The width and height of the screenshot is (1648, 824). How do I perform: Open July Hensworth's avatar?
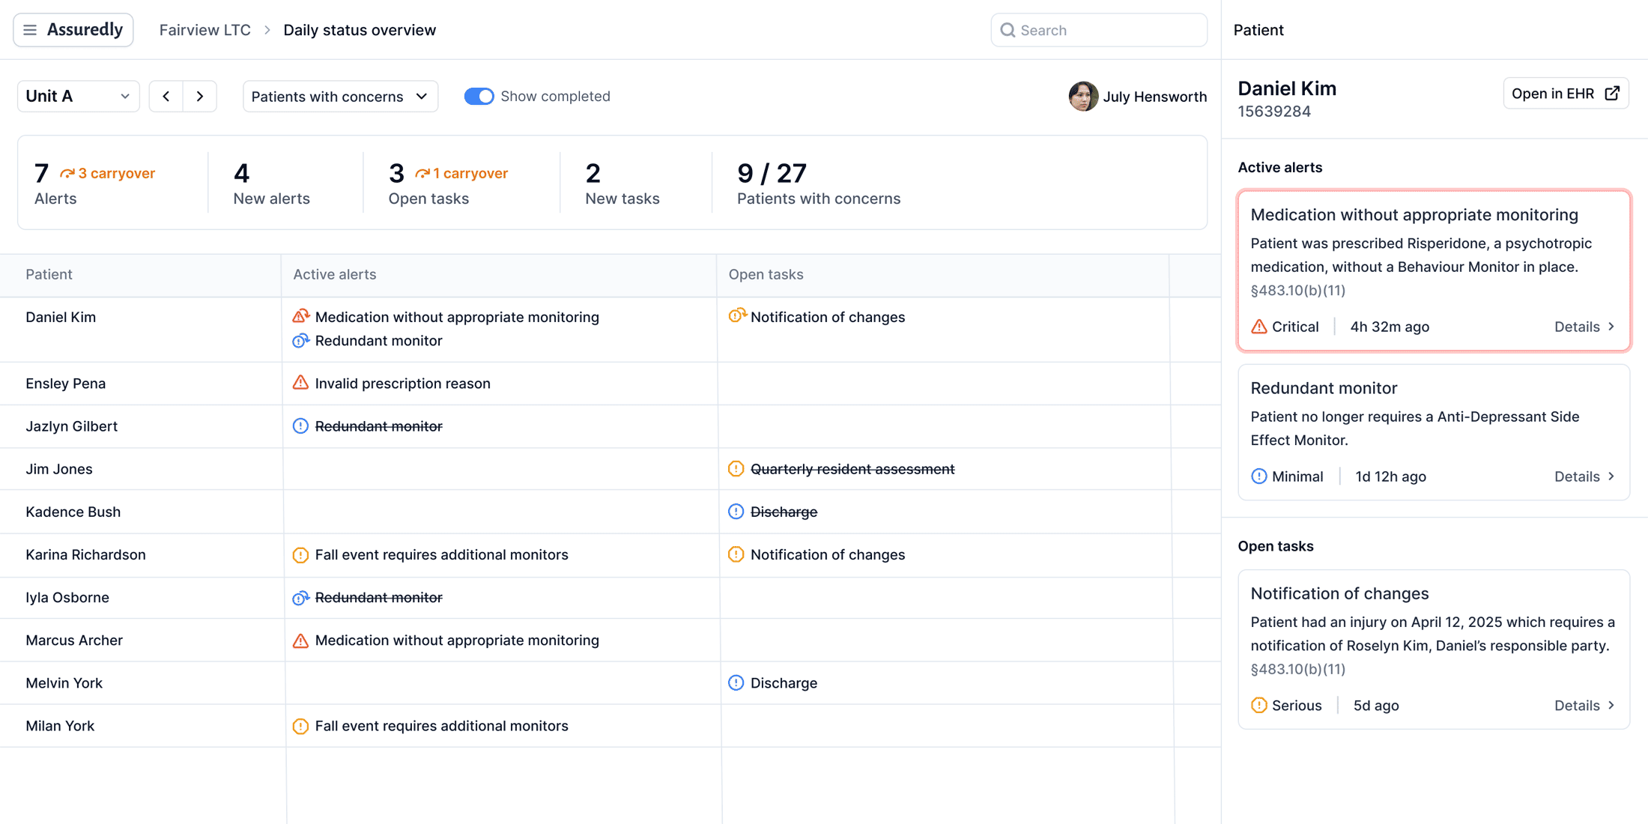pos(1082,96)
